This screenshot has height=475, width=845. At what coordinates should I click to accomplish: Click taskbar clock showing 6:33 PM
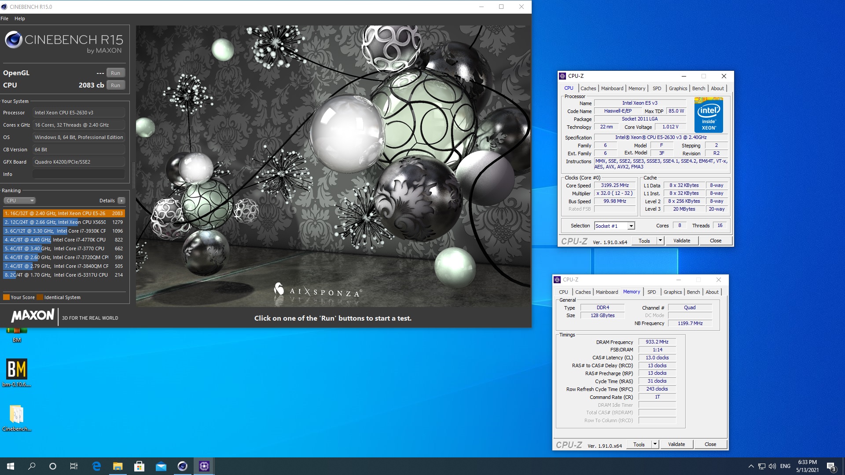click(807, 466)
